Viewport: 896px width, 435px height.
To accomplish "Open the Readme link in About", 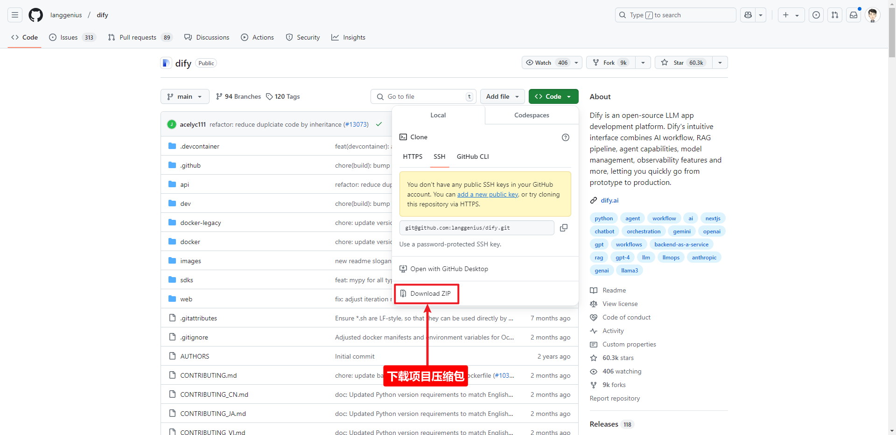I will click(614, 290).
